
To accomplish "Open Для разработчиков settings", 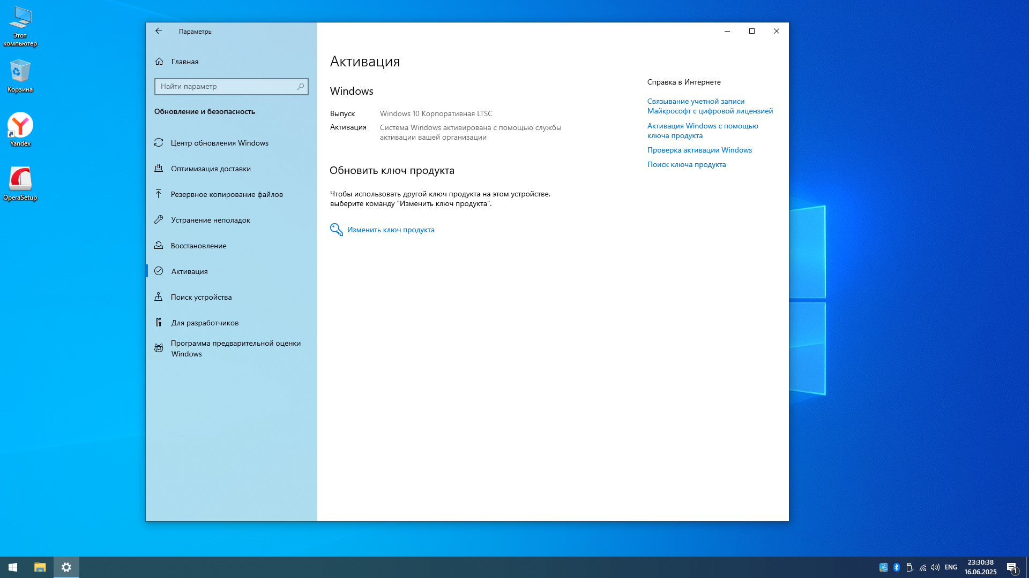I will pyautogui.click(x=205, y=323).
